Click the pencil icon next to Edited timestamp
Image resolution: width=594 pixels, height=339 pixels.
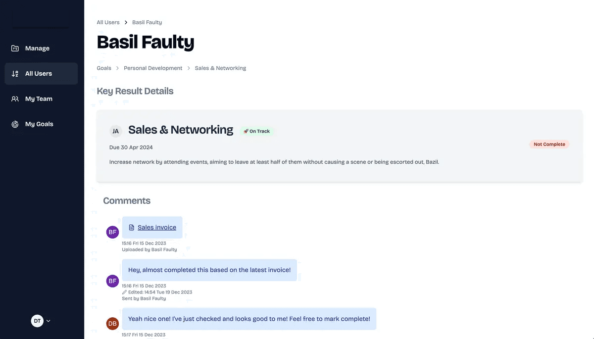tap(124, 291)
